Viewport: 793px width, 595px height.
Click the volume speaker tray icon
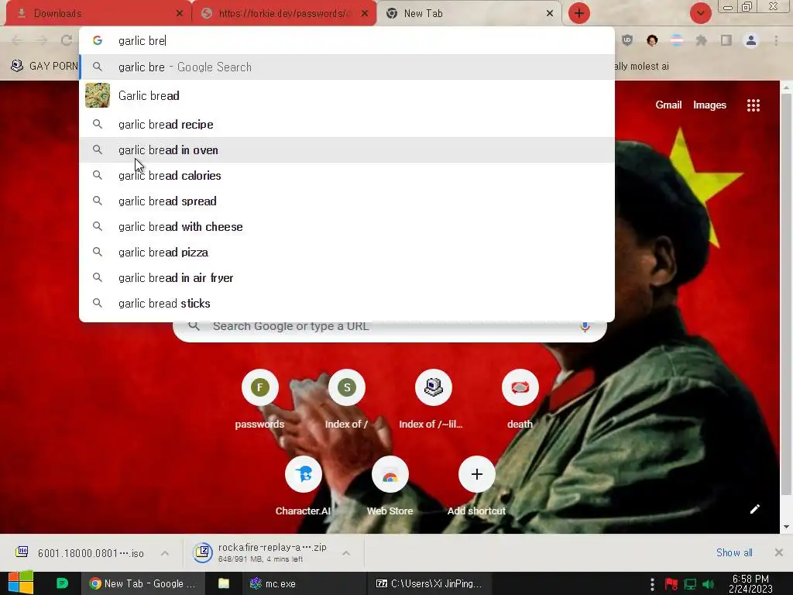708,584
